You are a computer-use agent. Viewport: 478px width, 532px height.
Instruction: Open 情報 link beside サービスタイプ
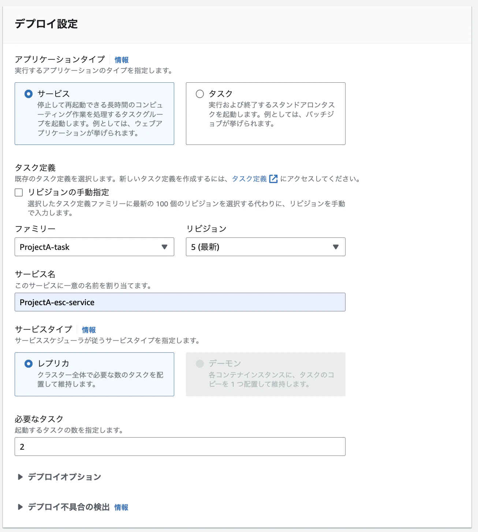click(89, 330)
